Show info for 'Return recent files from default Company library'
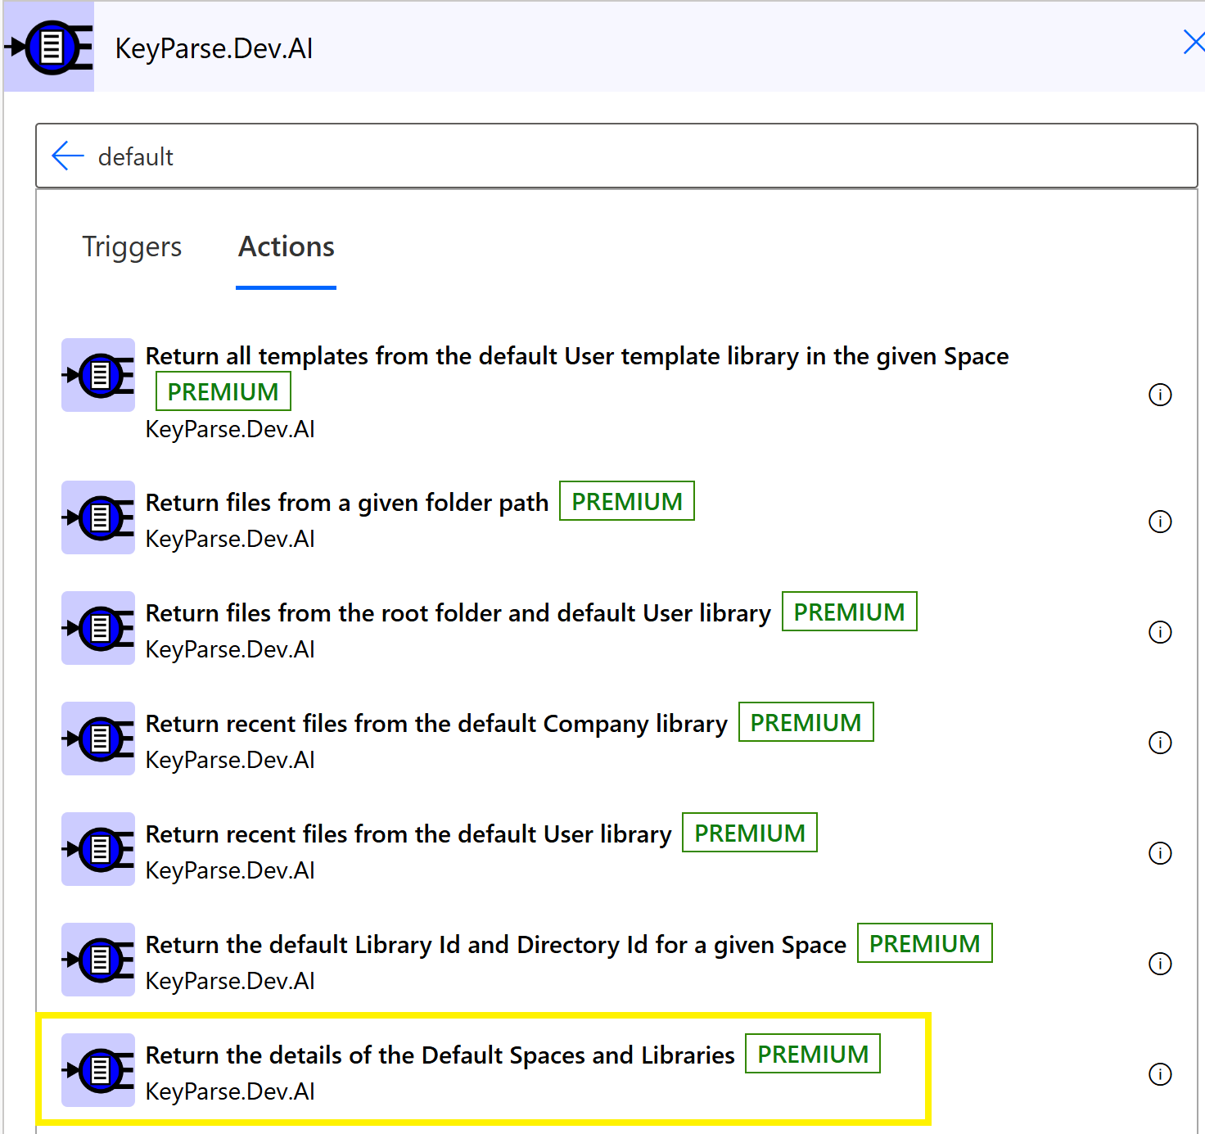This screenshot has width=1205, height=1134. click(x=1160, y=743)
